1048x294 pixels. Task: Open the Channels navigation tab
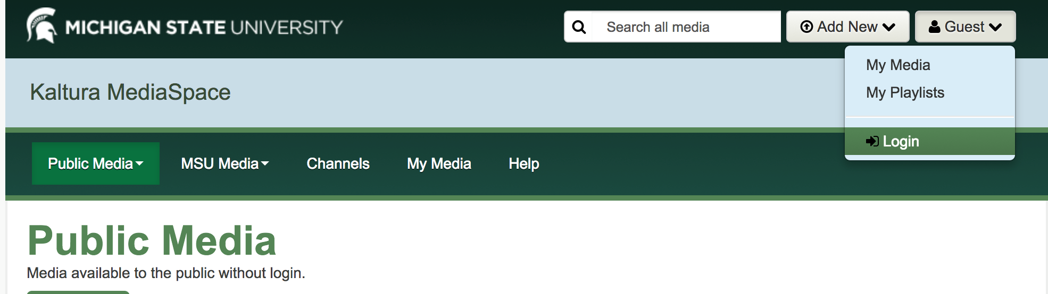coord(338,163)
